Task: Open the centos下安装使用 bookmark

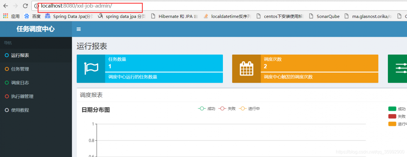Action: pyautogui.click(x=280, y=16)
